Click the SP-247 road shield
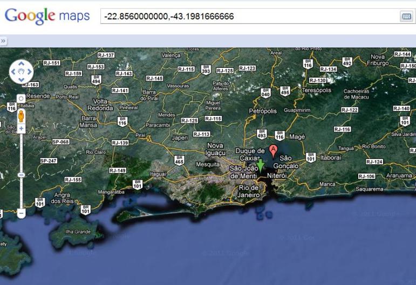This screenshot has width=416, height=285. tap(49, 161)
